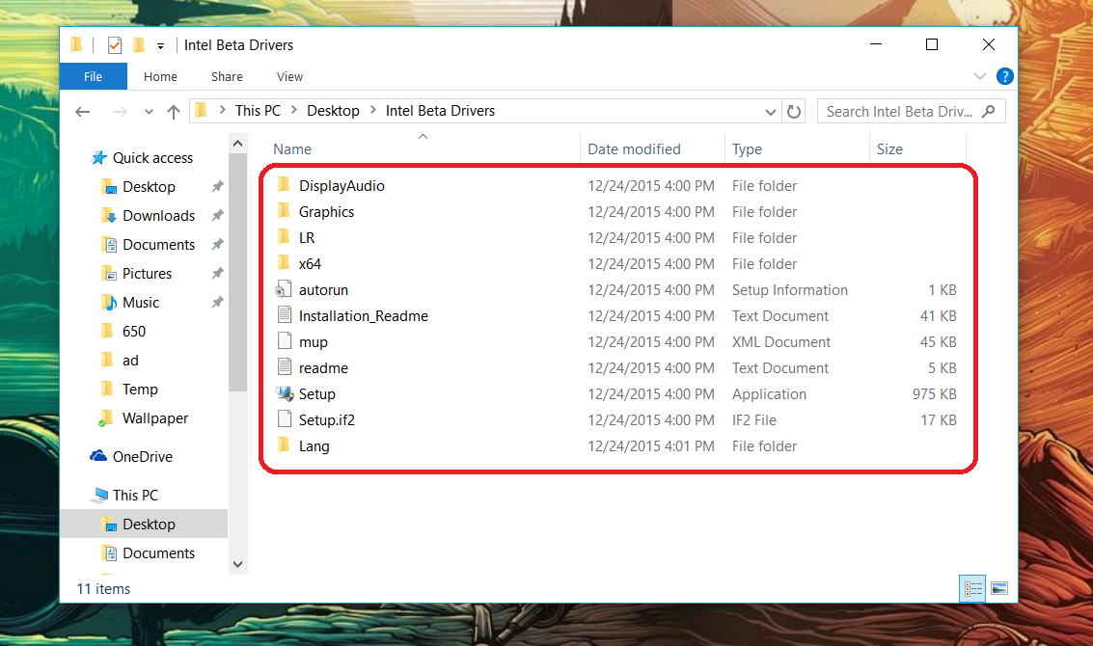Click Desktop in the breadcrumb path
The height and width of the screenshot is (646, 1093).
(333, 110)
